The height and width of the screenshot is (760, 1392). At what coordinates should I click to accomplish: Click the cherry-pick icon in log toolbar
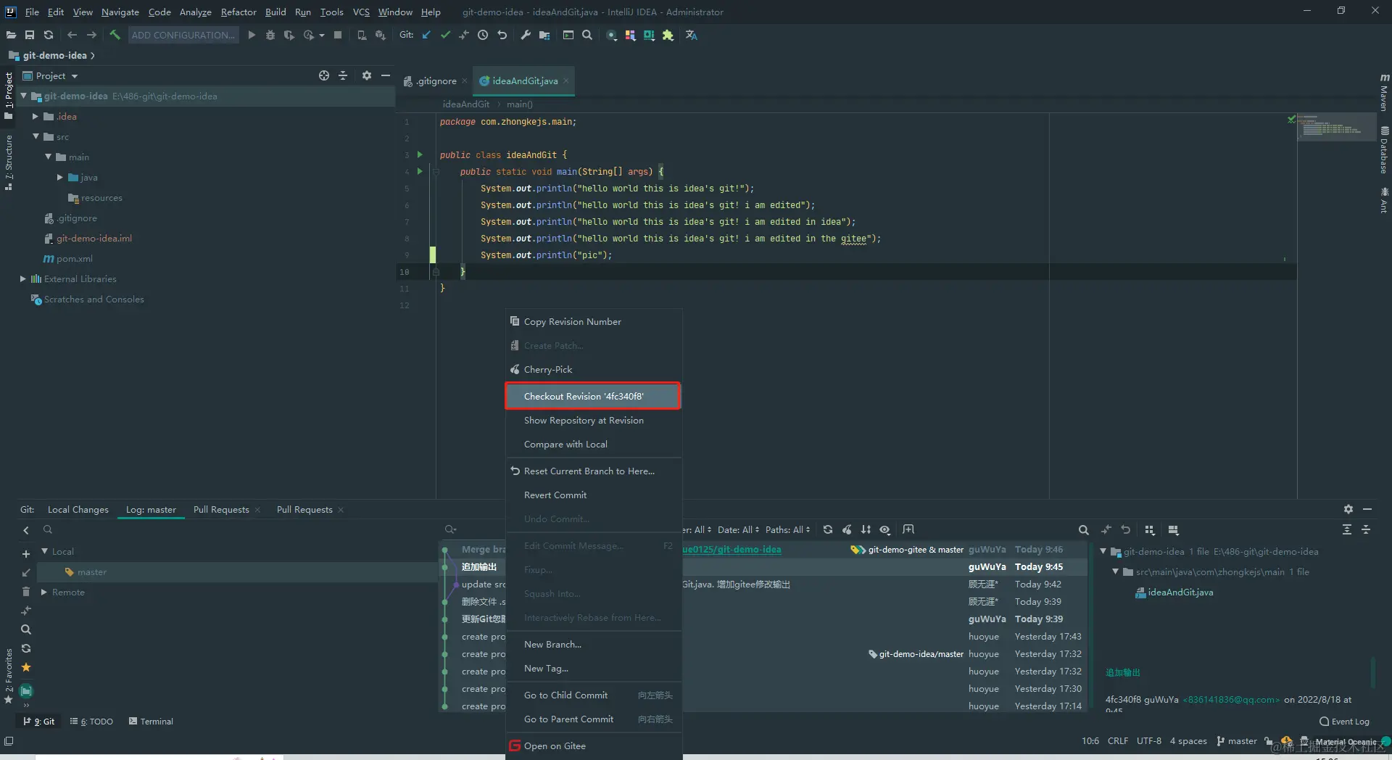[x=847, y=530]
